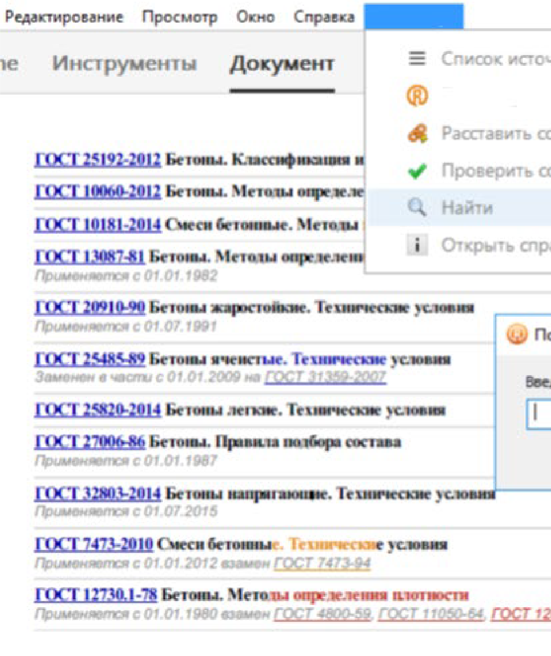Open the Редактирование menu
Screen dimensions: 551x656
pos(64,17)
